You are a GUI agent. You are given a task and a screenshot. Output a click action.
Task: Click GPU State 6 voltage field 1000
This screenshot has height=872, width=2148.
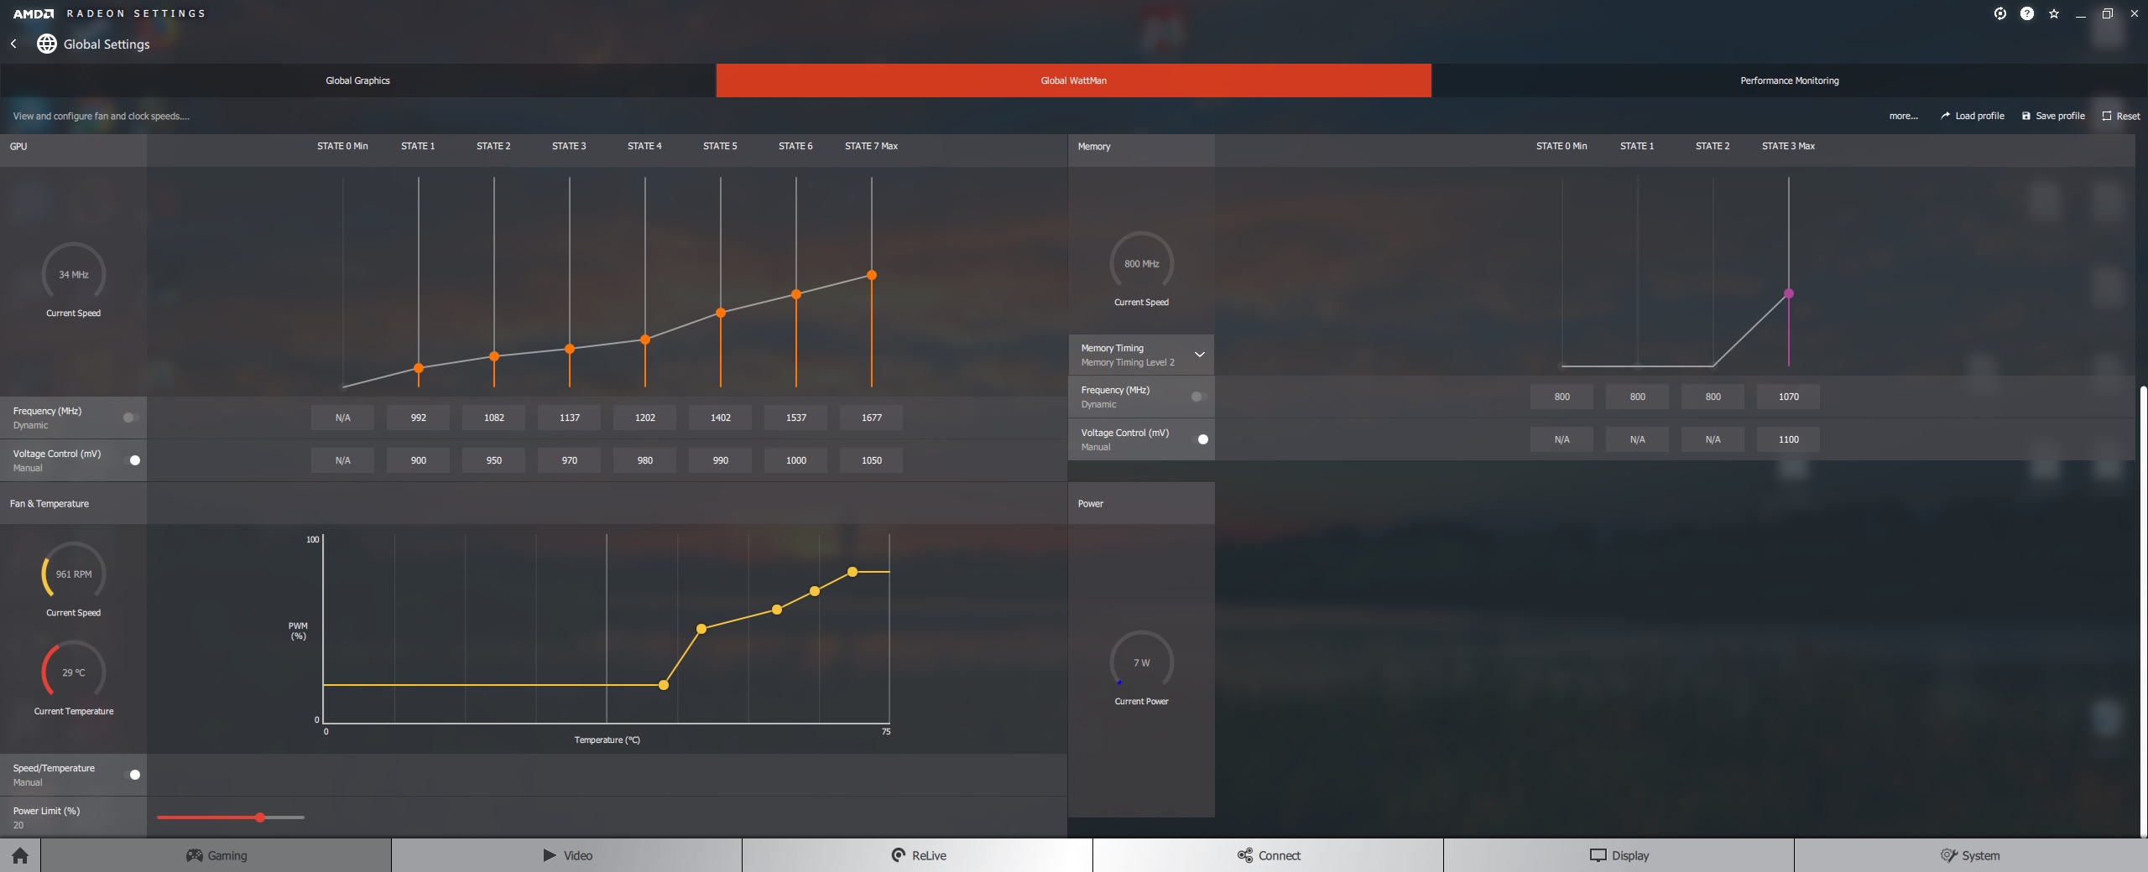796,460
